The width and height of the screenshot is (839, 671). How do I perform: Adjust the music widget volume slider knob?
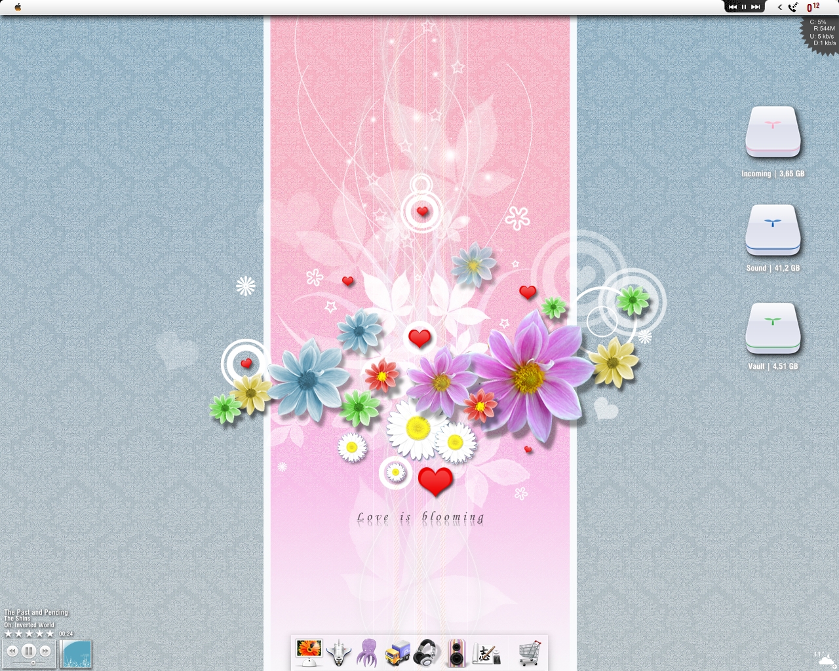33,662
